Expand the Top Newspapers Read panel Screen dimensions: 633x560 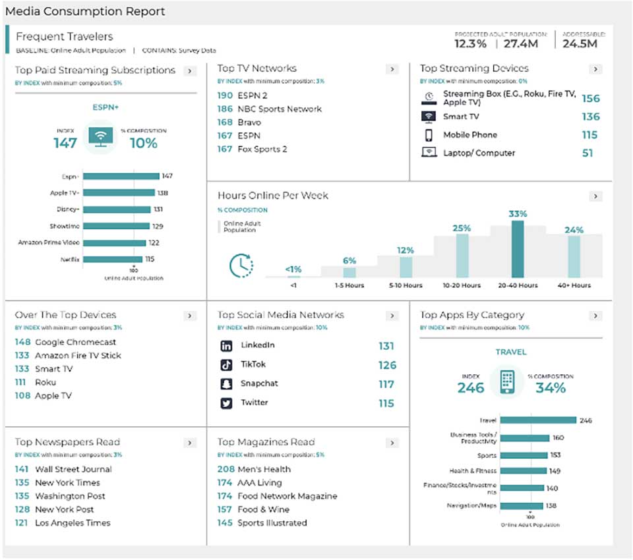pos(190,443)
